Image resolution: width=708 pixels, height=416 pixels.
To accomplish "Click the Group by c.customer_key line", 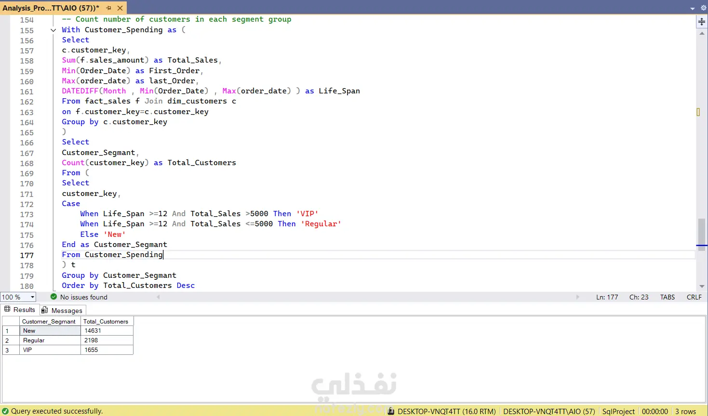I will tap(114, 122).
